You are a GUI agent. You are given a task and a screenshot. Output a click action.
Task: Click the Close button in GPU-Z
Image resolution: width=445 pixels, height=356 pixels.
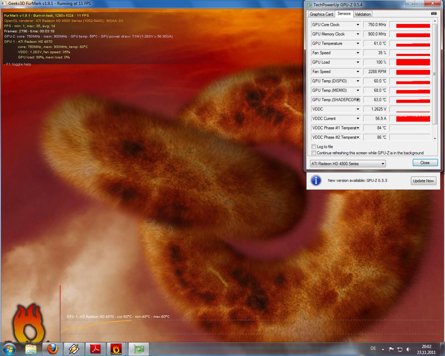pos(425,163)
